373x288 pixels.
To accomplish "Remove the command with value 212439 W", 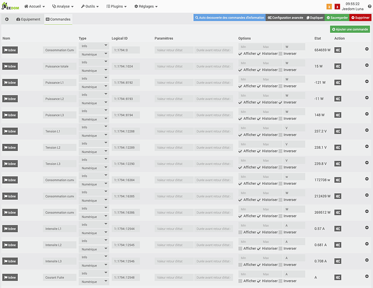I will [x=367, y=195].
